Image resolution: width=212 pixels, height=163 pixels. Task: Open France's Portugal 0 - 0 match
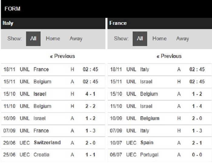[x=160, y=155]
